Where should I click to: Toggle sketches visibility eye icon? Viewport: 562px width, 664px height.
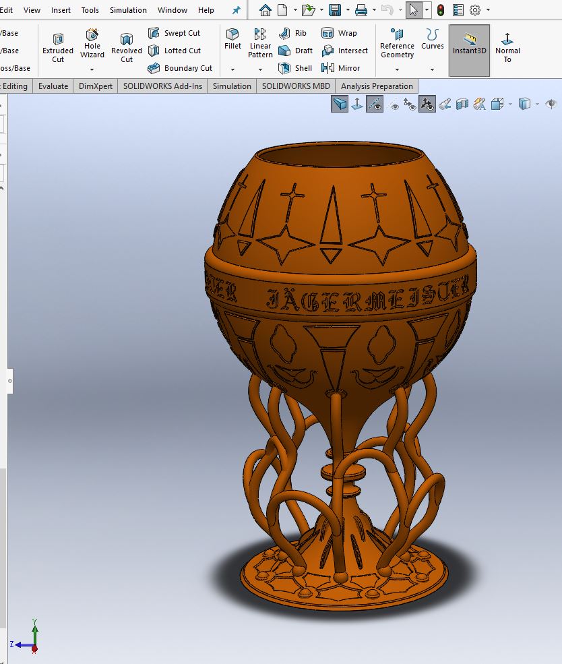pos(393,104)
